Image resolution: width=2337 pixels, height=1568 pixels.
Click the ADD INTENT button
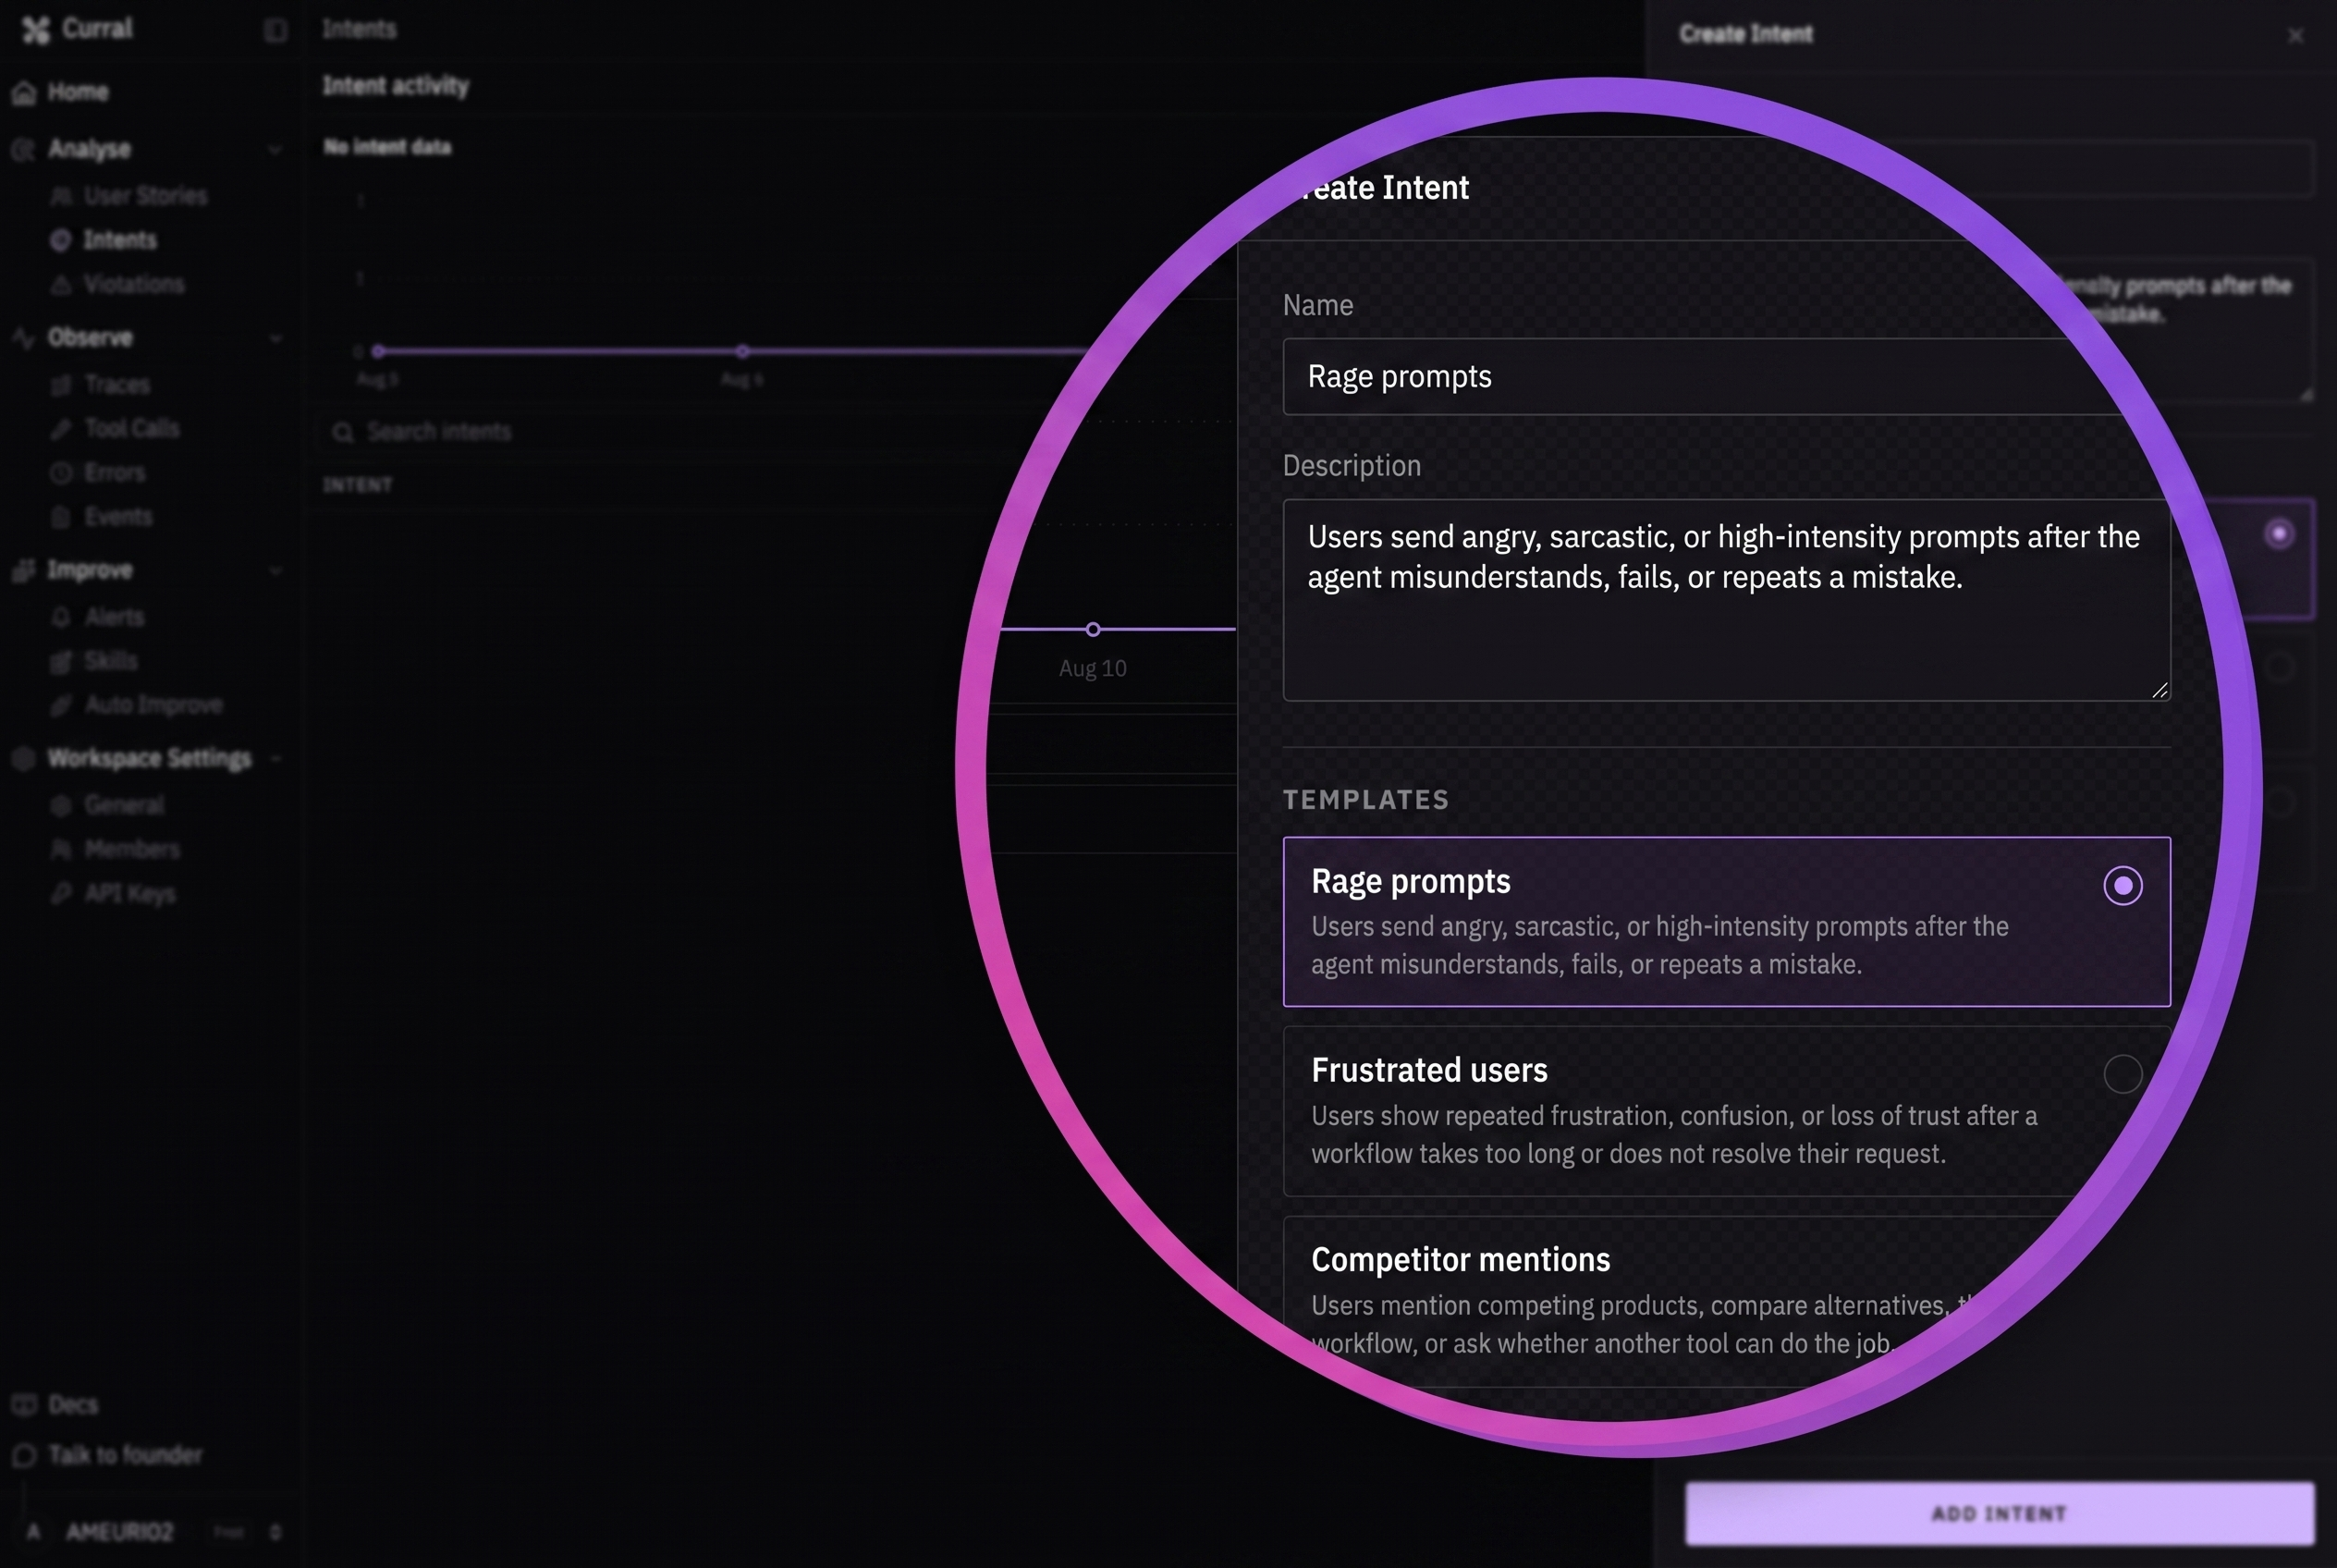(1999, 1514)
